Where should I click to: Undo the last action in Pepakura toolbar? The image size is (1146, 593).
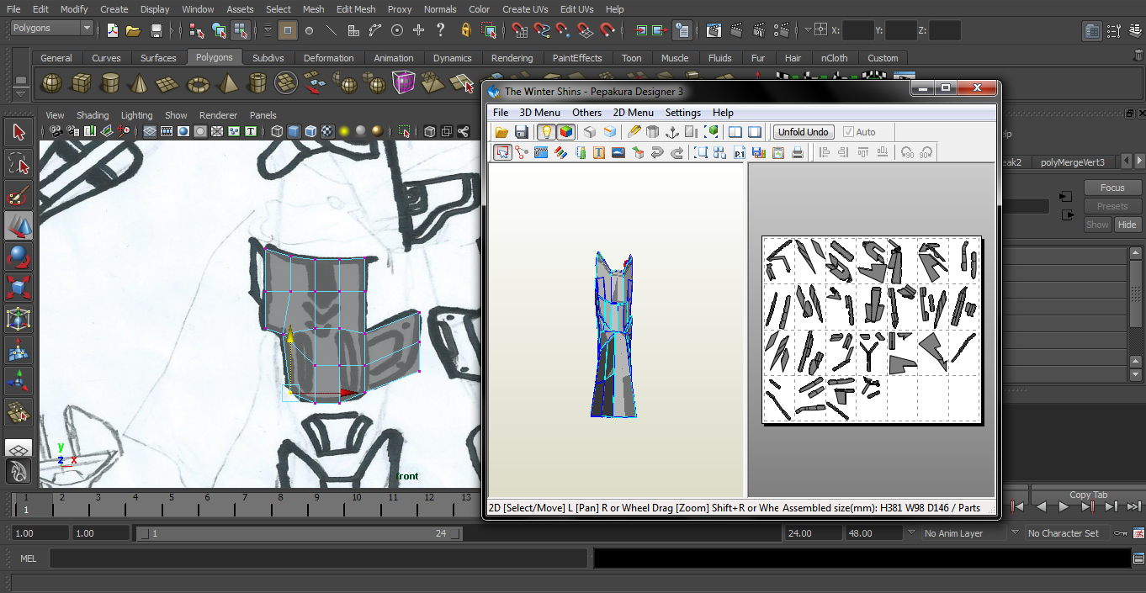tap(657, 152)
